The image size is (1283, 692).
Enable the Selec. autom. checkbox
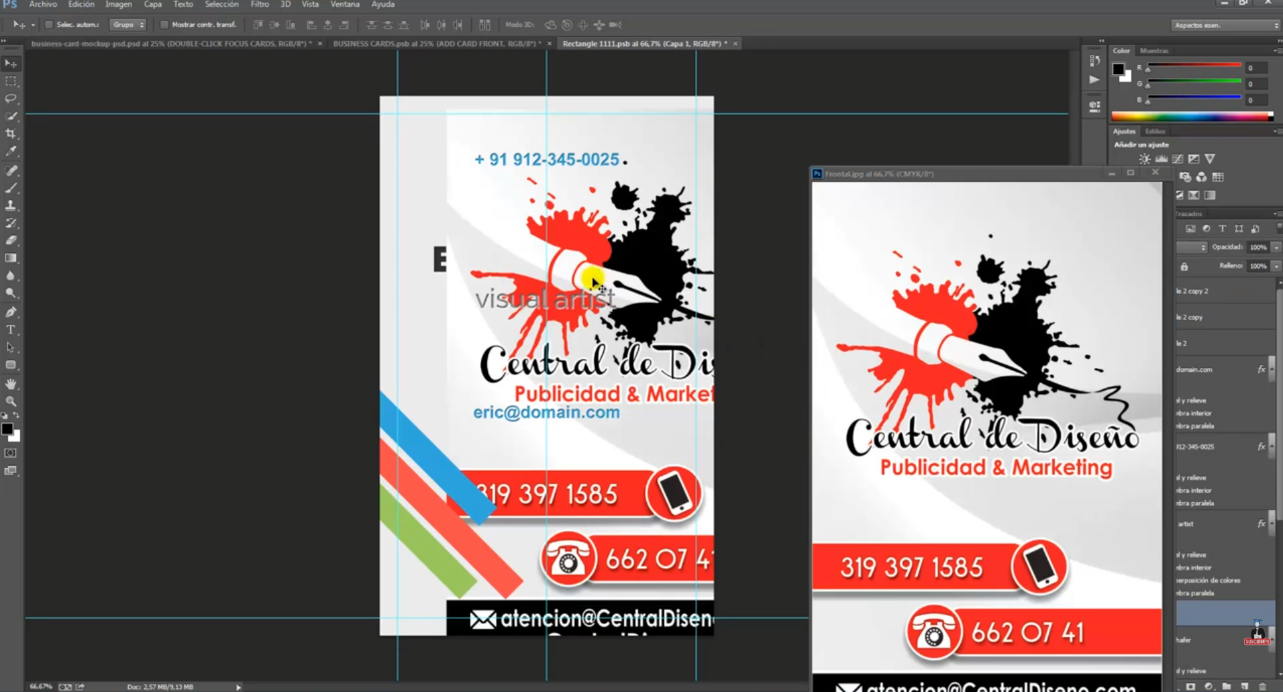pyautogui.click(x=49, y=25)
